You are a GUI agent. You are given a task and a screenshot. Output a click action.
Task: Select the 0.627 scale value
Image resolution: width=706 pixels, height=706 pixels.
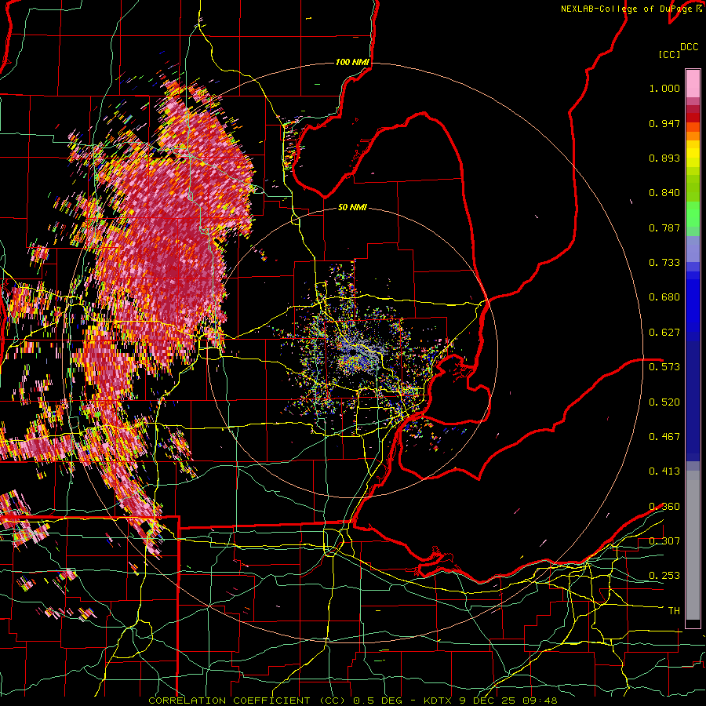pos(664,333)
